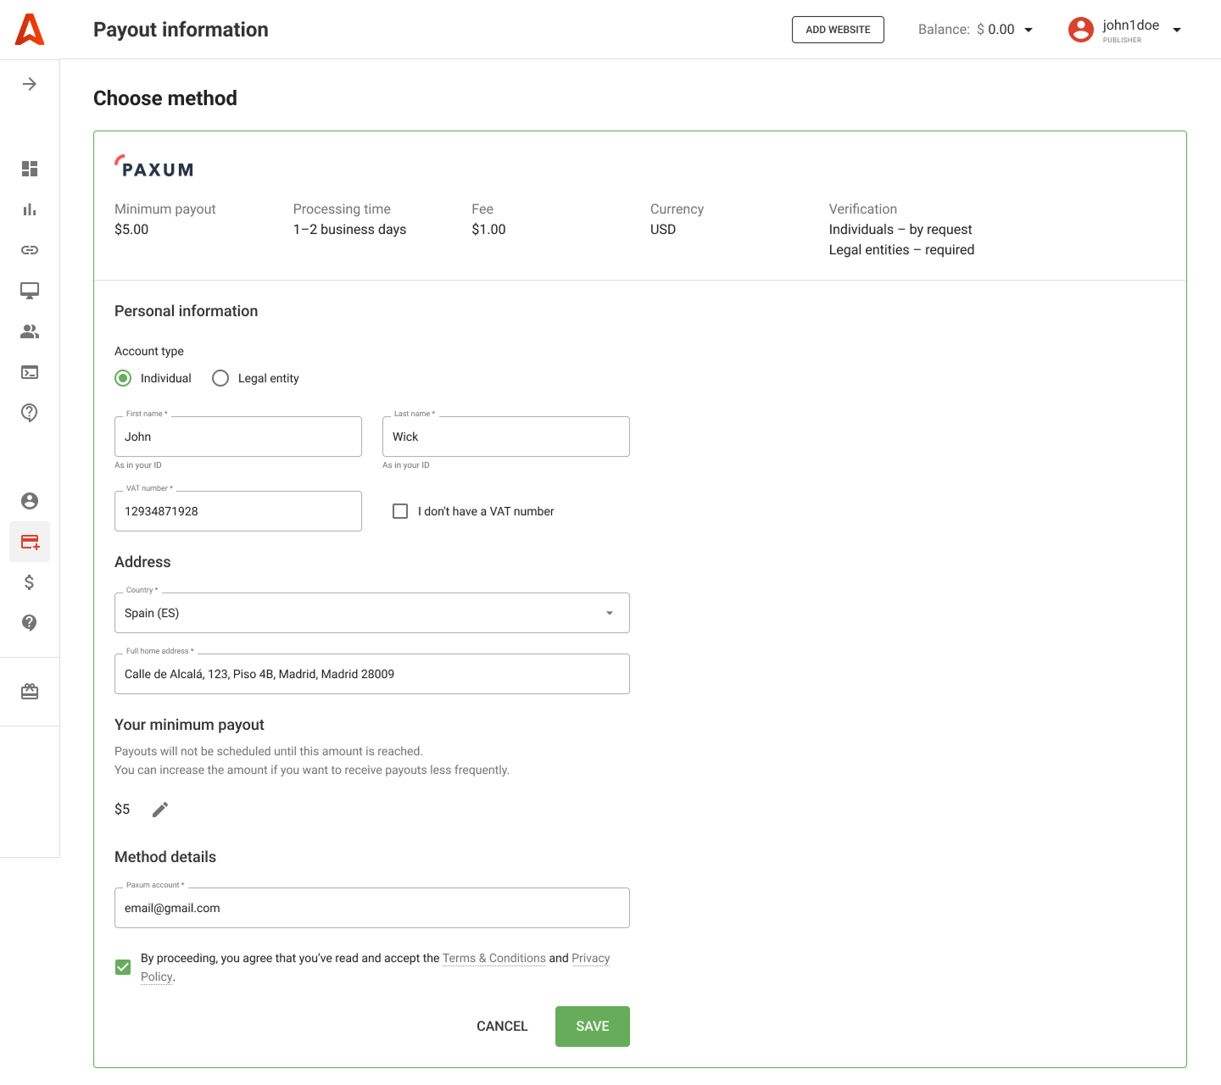Uncheck the terms agreement checkbox

tap(123, 967)
